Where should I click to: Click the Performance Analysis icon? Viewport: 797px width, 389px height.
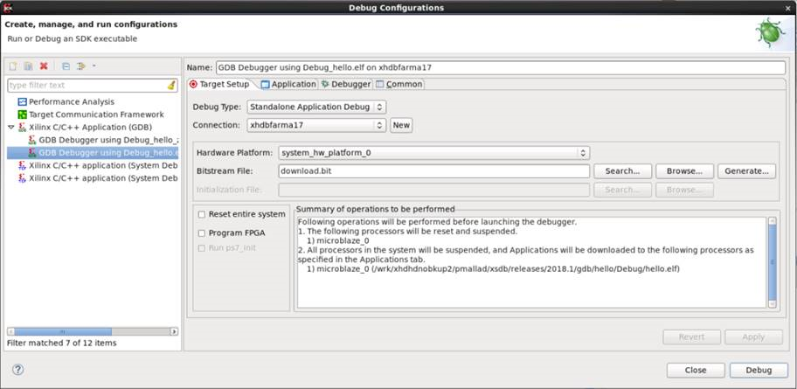click(23, 101)
